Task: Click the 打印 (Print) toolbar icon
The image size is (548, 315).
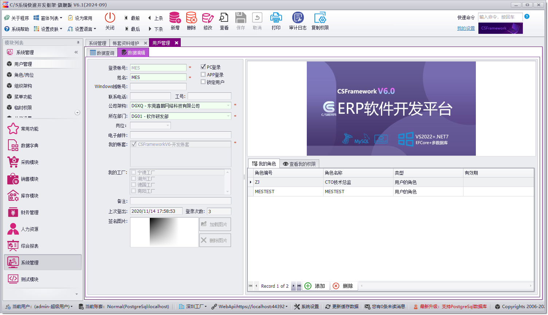Action: (276, 21)
